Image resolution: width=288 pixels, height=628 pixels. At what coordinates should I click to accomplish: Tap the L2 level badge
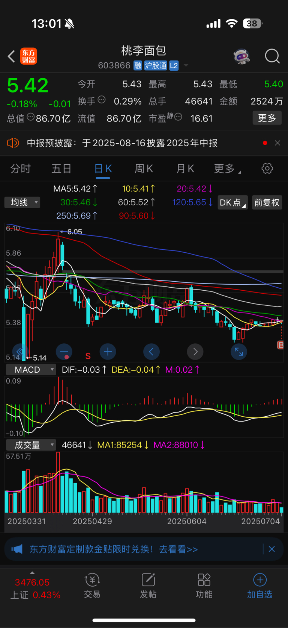(174, 65)
